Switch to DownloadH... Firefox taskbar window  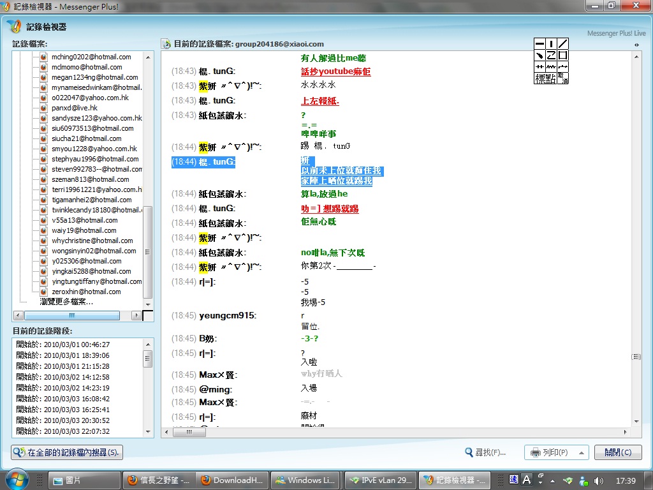tap(232, 480)
